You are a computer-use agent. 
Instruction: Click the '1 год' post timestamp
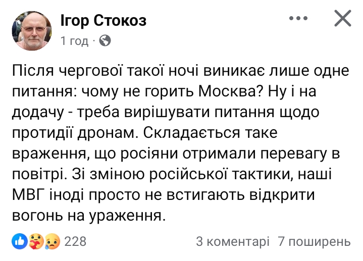[x=75, y=41]
